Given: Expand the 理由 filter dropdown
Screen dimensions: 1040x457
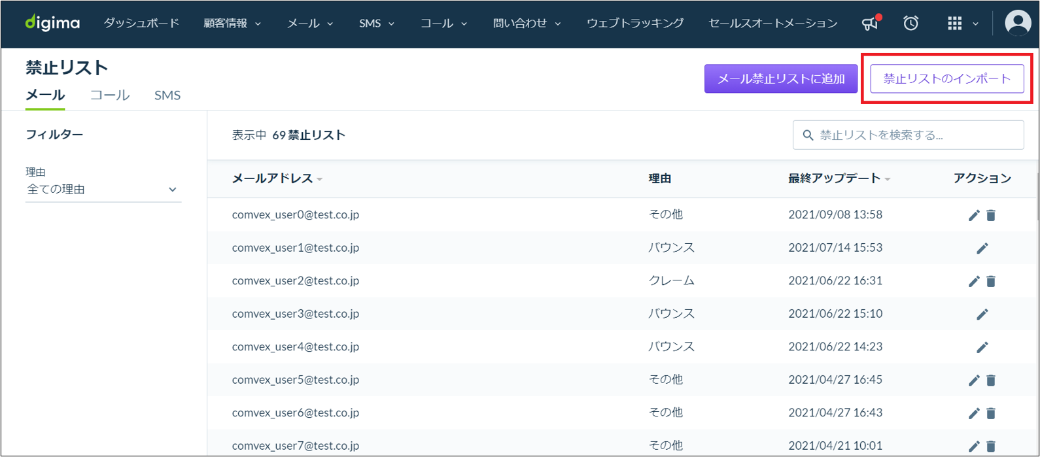Looking at the screenshot, I should tap(103, 190).
